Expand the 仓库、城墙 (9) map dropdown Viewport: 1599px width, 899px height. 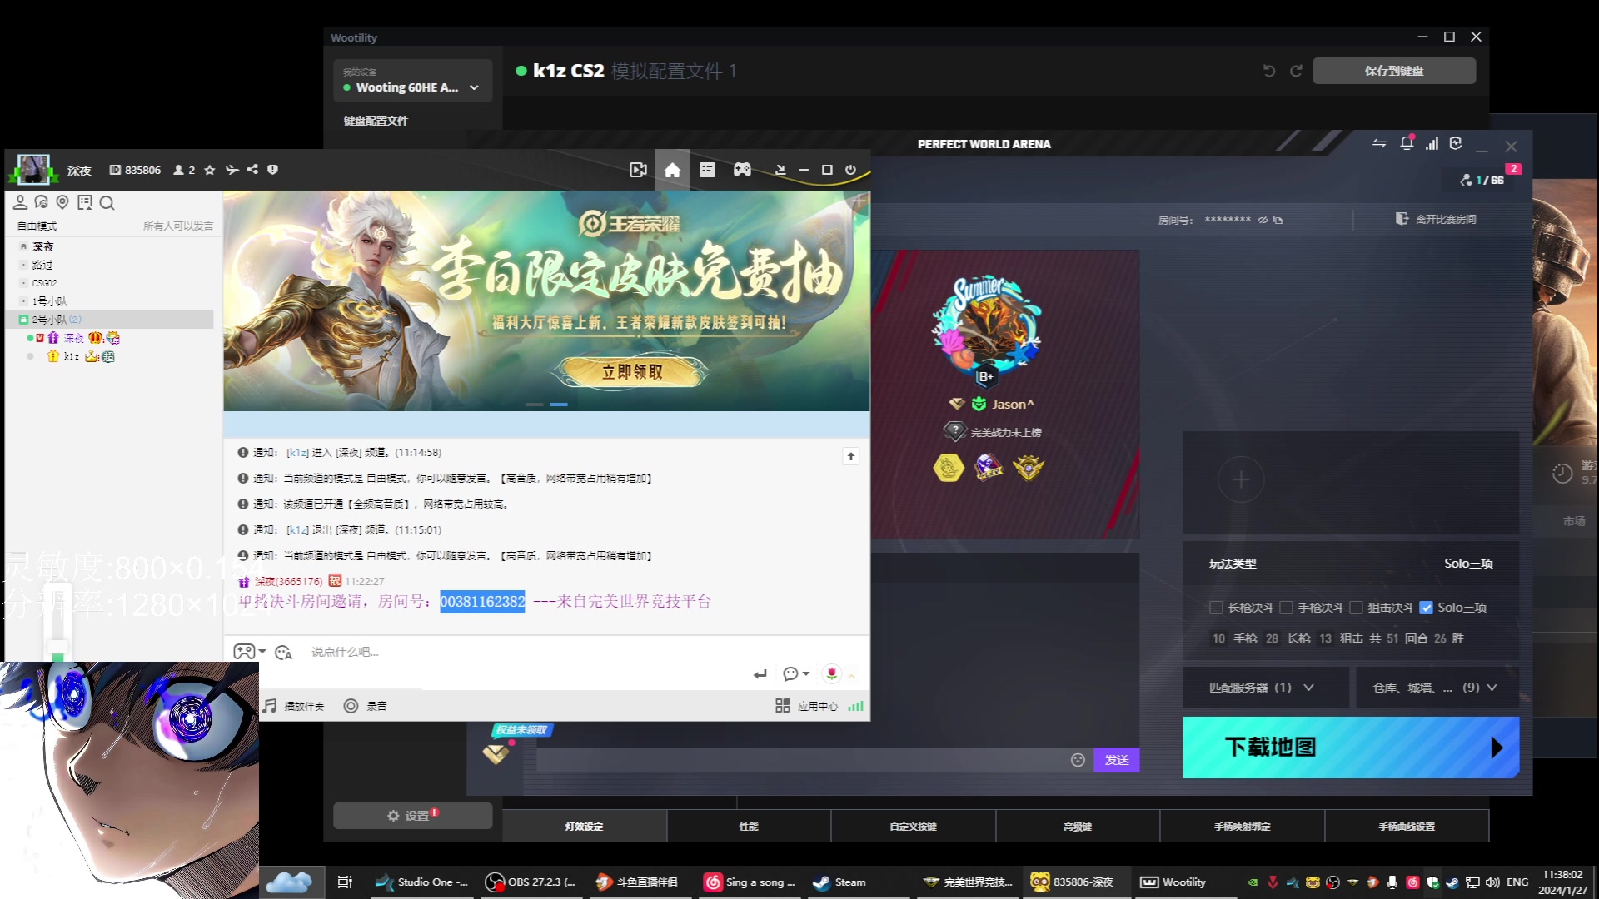click(x=1437, y=688)
